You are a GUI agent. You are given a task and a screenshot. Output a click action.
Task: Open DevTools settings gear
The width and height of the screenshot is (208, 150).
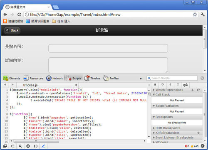[x=203, y=146]
